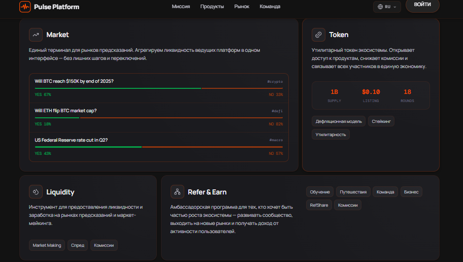Select the Дефляционная модель tag
Viewport: 463px width, 262px height.
pyautogui.click(x=339, y=121)
